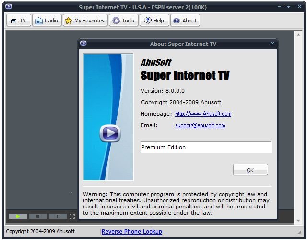Open the TV channels toolbar button

(18, 21)
